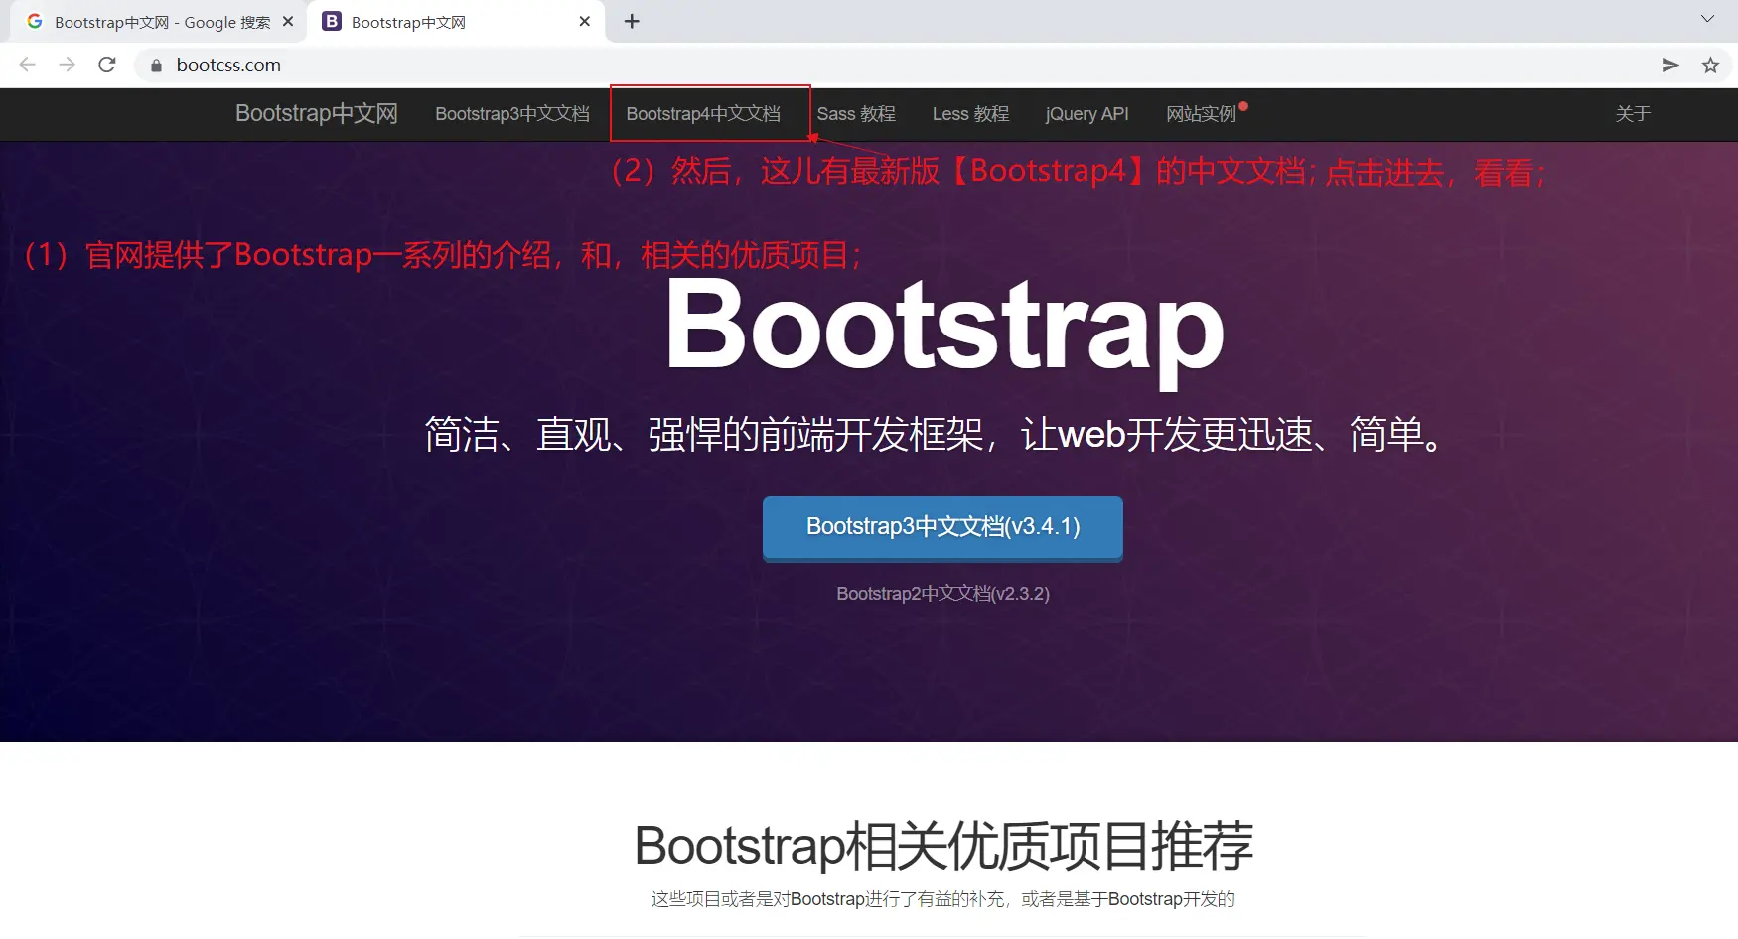This screenshot has height=939, width=1738.
Task: Open the Bootstrap2中文文档(v2.3.2) link
Action: tap(942, 594)
